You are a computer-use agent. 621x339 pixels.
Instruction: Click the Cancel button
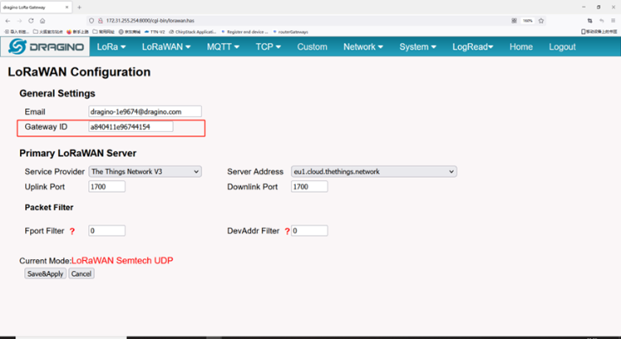pyautogui.click(x=82, y=273)
